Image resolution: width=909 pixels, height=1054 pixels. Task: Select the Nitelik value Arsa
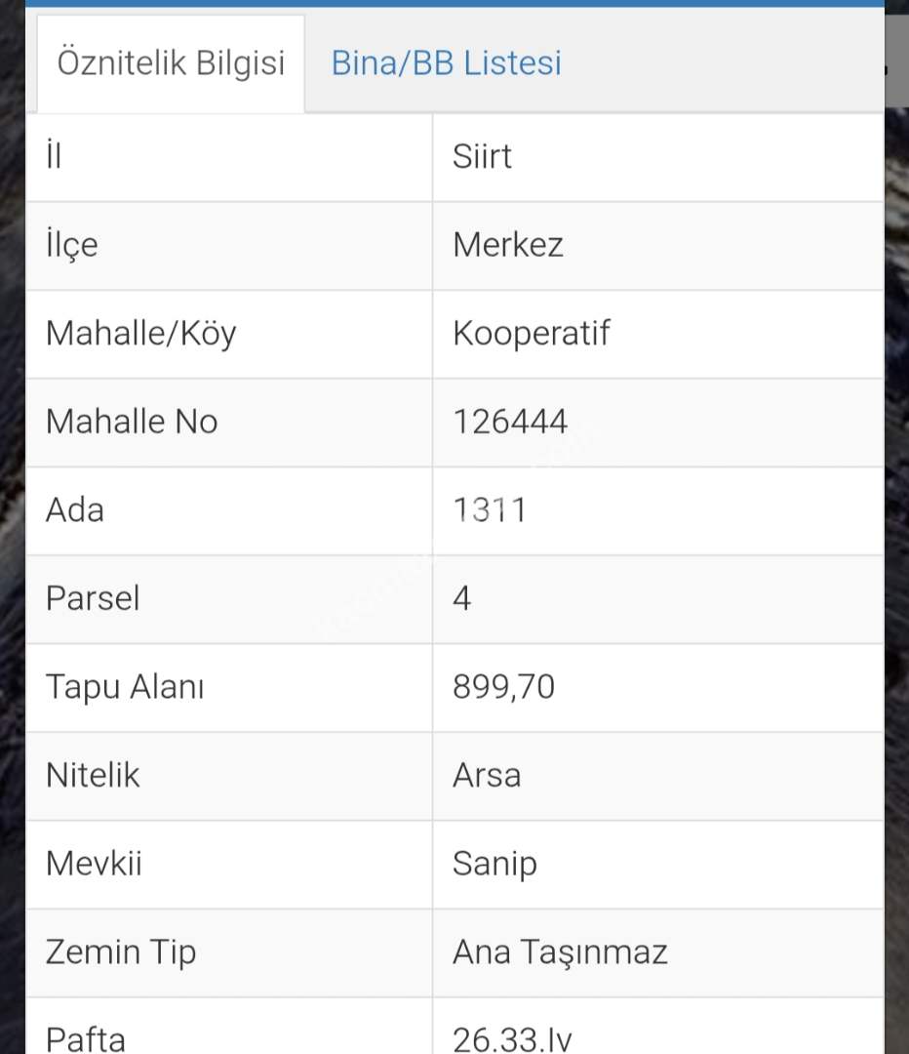click(x=487, y=775)
